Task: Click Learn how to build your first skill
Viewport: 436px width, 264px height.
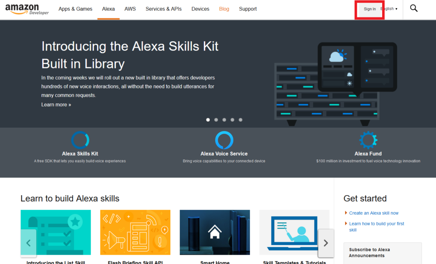Action: point(376,224)
